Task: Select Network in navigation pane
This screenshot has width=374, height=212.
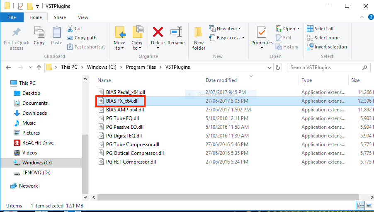Action: tap(24, 186)
